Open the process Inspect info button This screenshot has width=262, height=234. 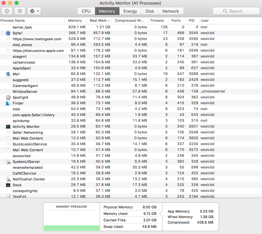20,11
